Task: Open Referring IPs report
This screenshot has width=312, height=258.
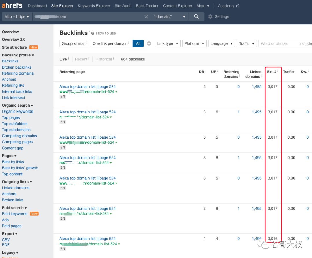Action: (13, 85)
